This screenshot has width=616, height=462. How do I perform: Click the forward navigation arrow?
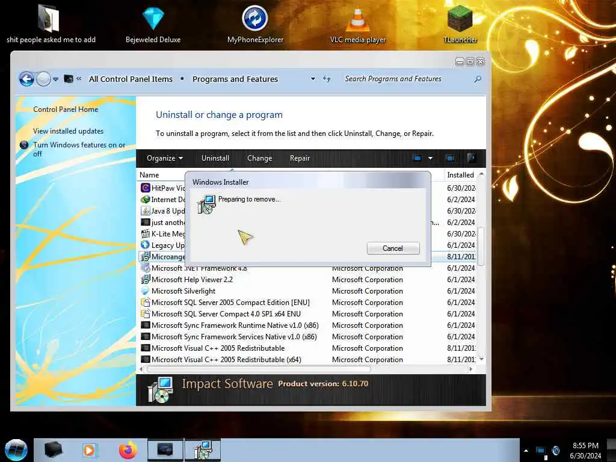(43, 79)
